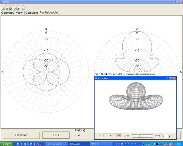Click the Open file folder icon

(7, 9)
